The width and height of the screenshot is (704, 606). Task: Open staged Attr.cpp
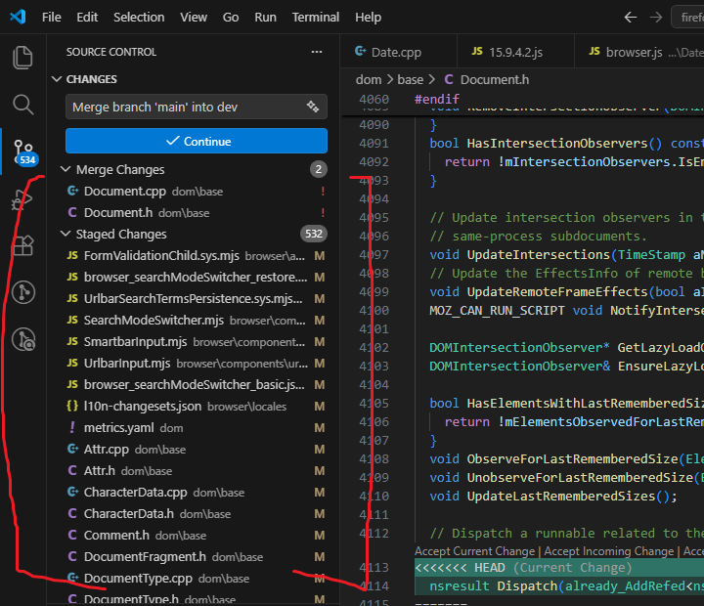tap(196, 450)
